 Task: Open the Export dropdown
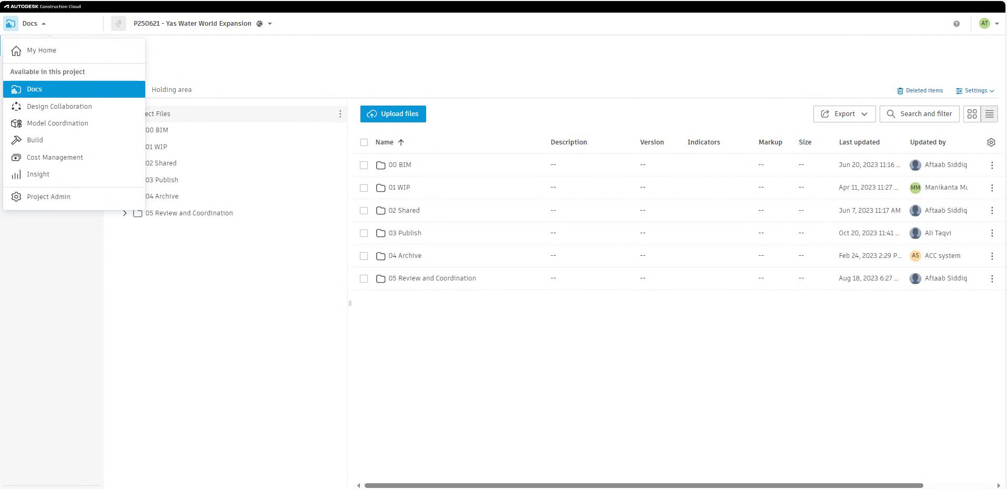point(844,114)
